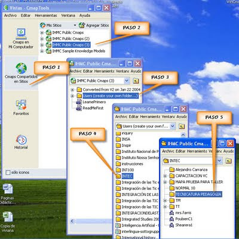239x239 pixels.
Task: Open IHMC Public Cmaps (3) location dropdown
Action: tap(127, 81)
